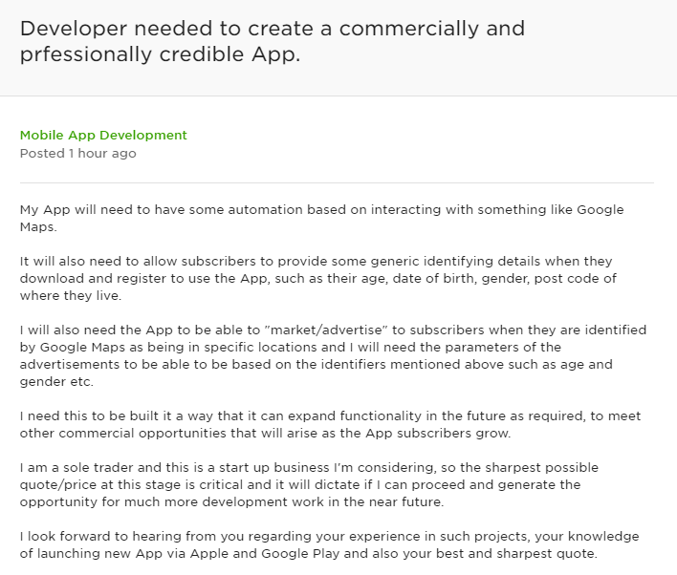Click the paragraph about expanding functionality
This screenshot has height=575, width=677.
click(x=332, y=425)
